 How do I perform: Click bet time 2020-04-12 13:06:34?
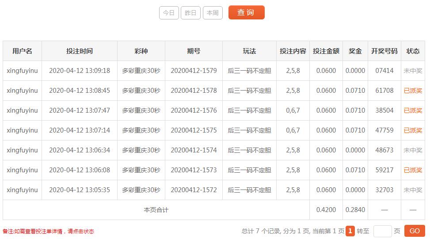tap(80, 150)
